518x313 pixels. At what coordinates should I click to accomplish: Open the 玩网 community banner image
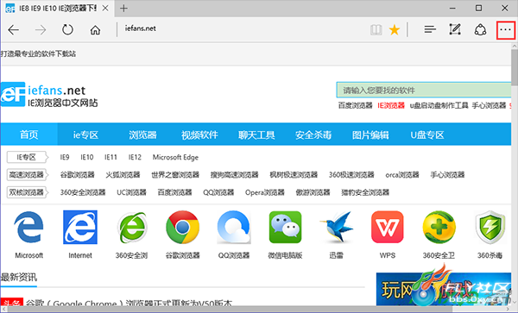(x=444, y=289)
